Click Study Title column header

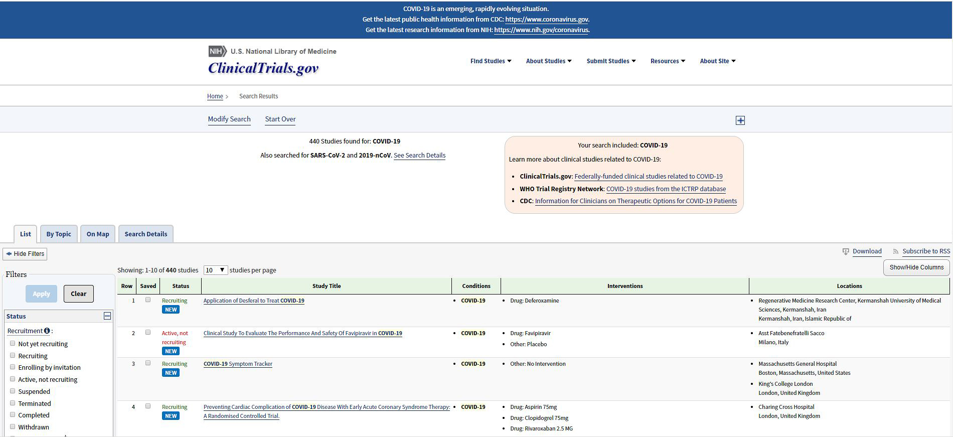pos(327,286)
